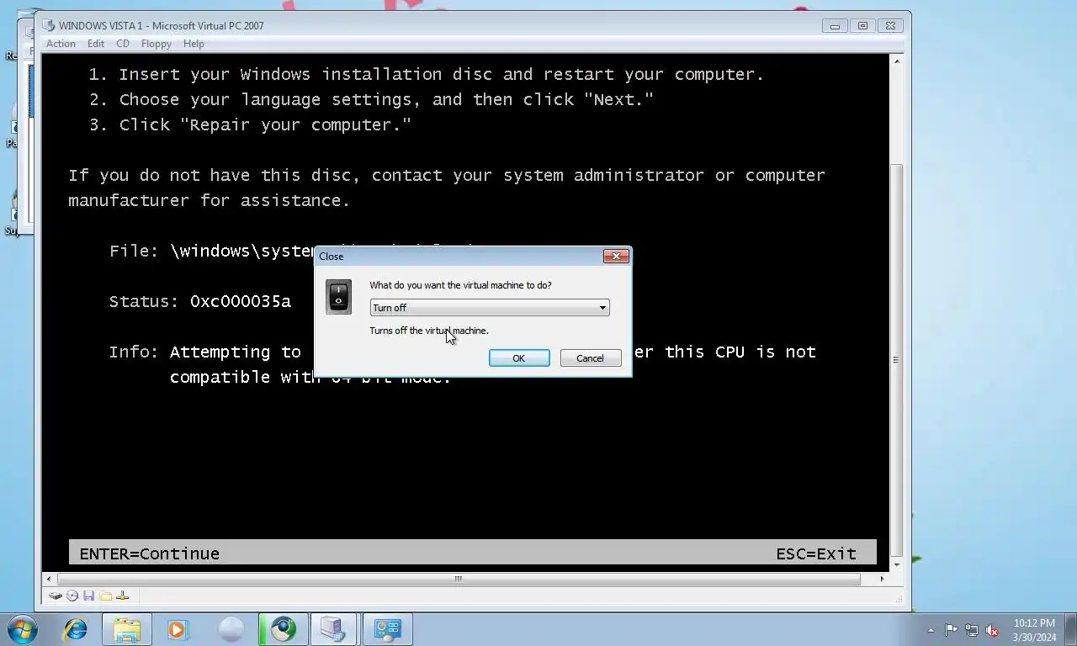Viewport: 1077px width, 646px height.
Task: Click the power switch icon in Close dialog
Action: [x=338, y=297]
